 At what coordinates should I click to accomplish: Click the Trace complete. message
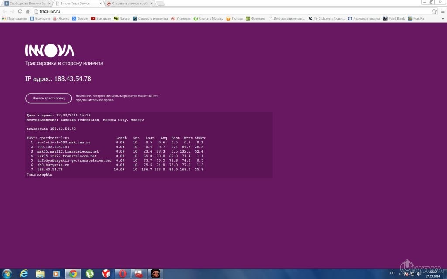pyautogui.click(x=40, y=174)
